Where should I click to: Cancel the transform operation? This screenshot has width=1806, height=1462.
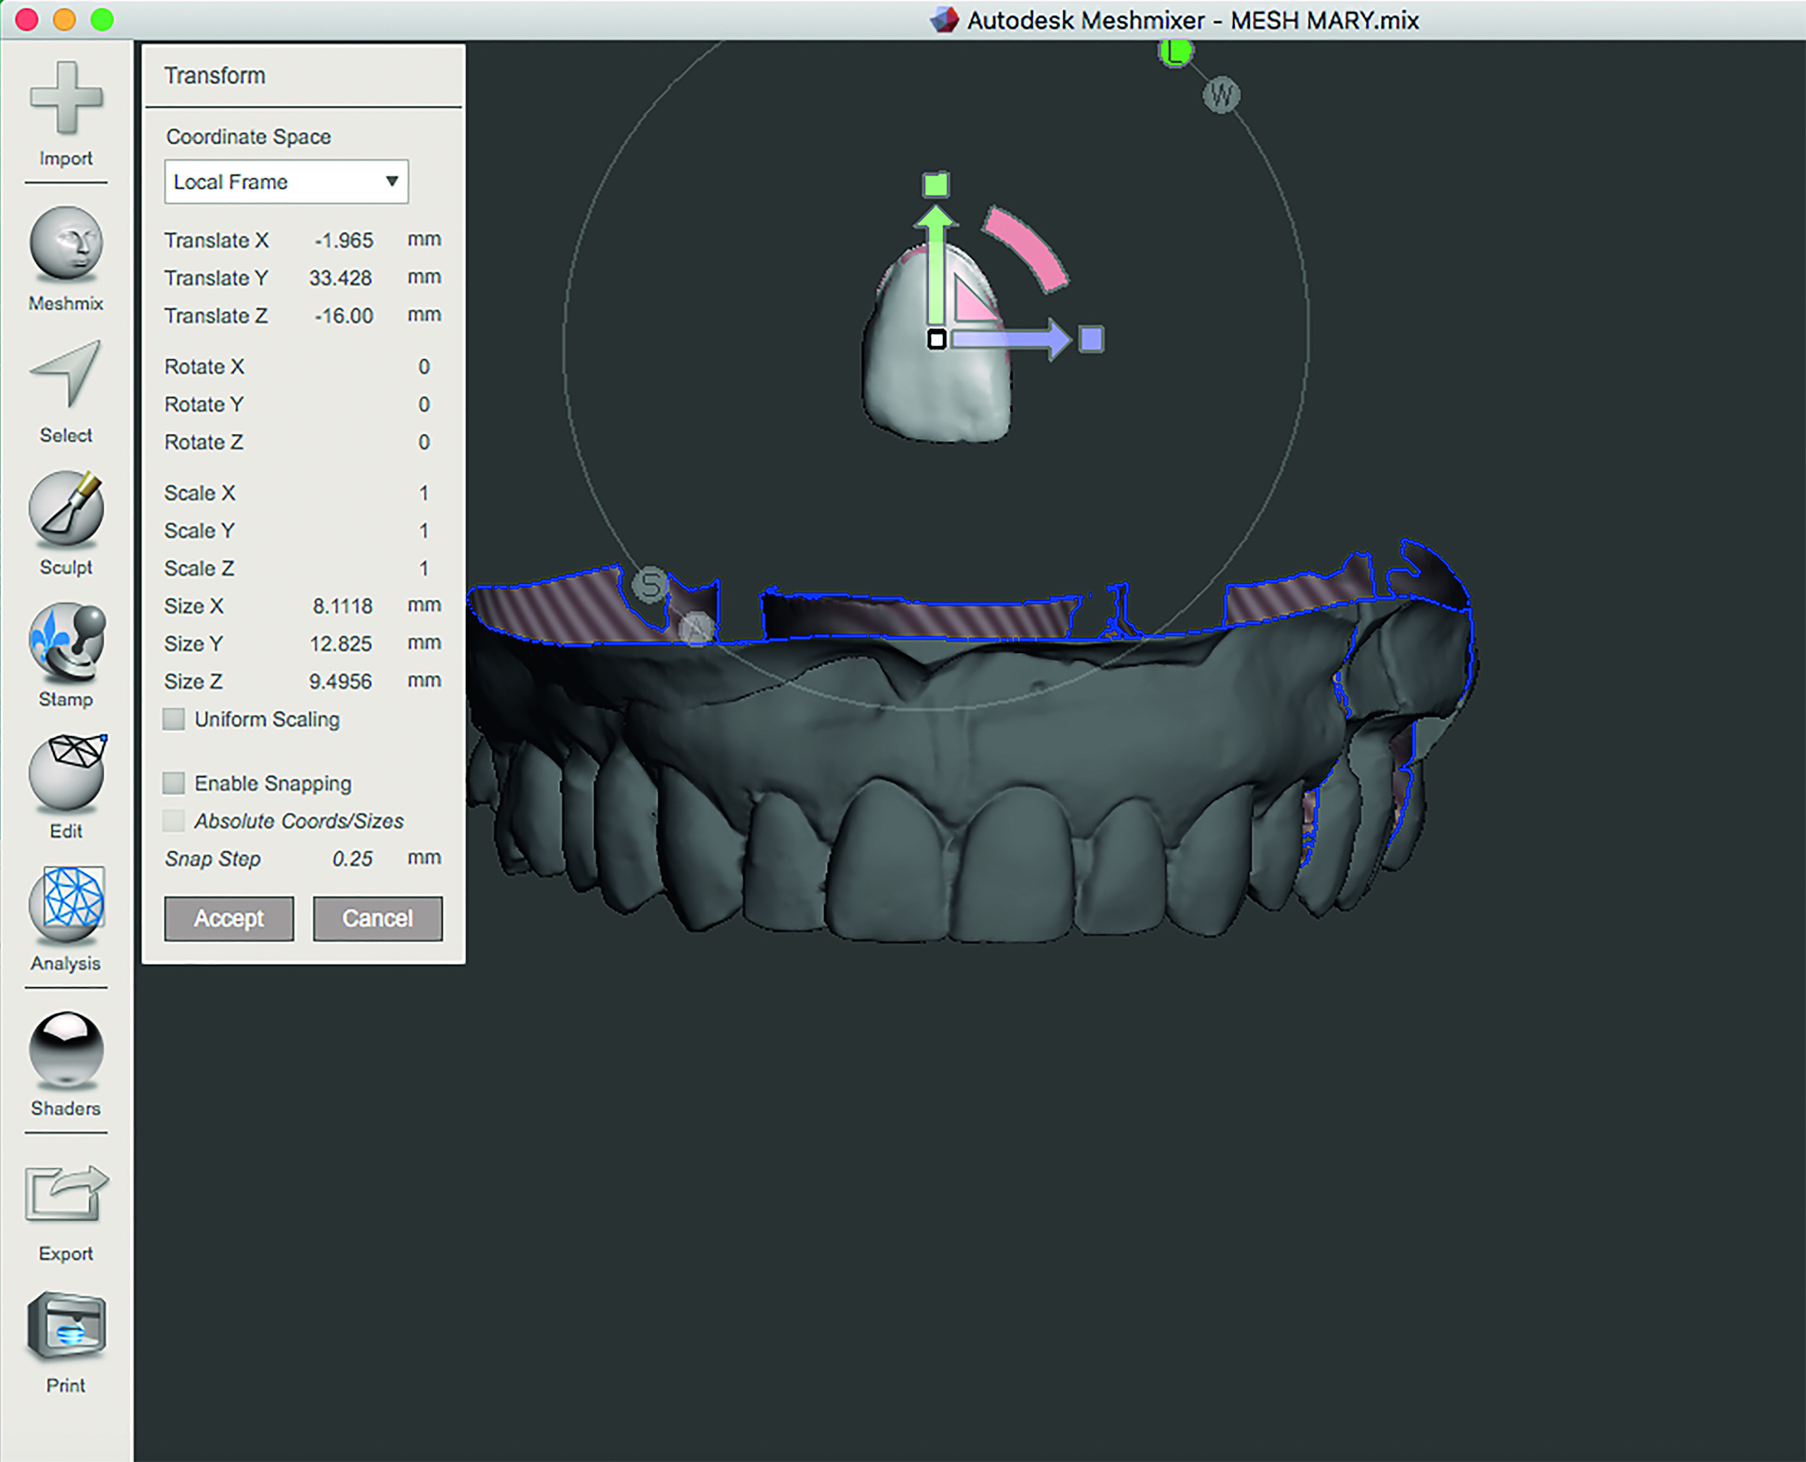point(377,918)
